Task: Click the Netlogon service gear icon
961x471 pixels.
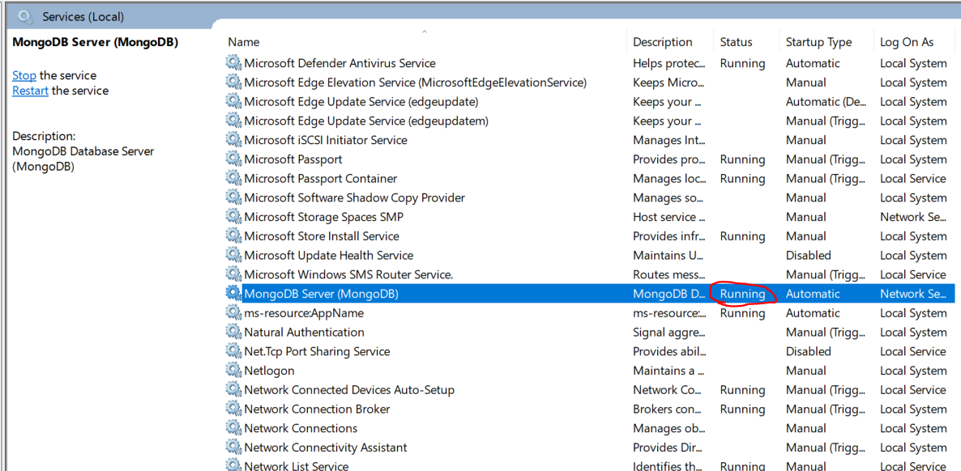Action: 233,371
